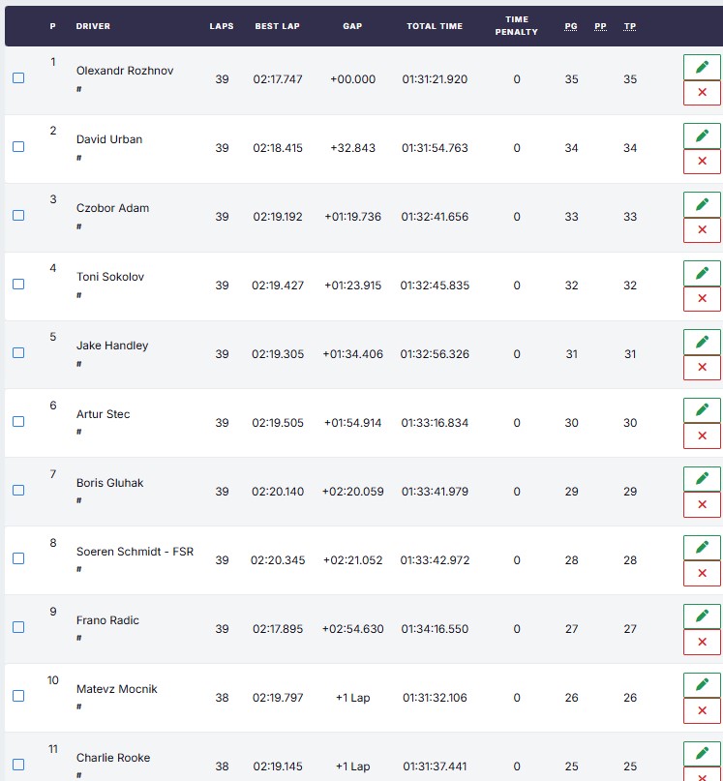Screen dimensions: 723x781
Task: Edit Charlie Rooke's result with pencil
Action: pyautogui.click(x=702, y=755)
